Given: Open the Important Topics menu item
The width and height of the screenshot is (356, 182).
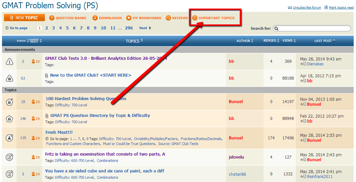Looking at the screenshot, I should [x=216, y=18].
